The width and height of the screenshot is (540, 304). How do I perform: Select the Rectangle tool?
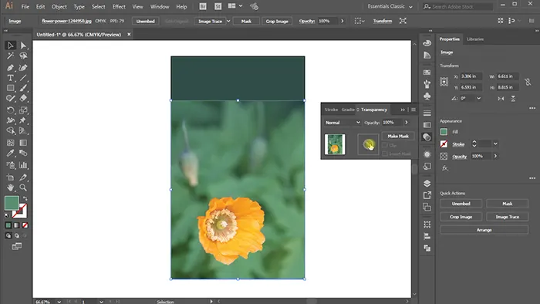10,88
